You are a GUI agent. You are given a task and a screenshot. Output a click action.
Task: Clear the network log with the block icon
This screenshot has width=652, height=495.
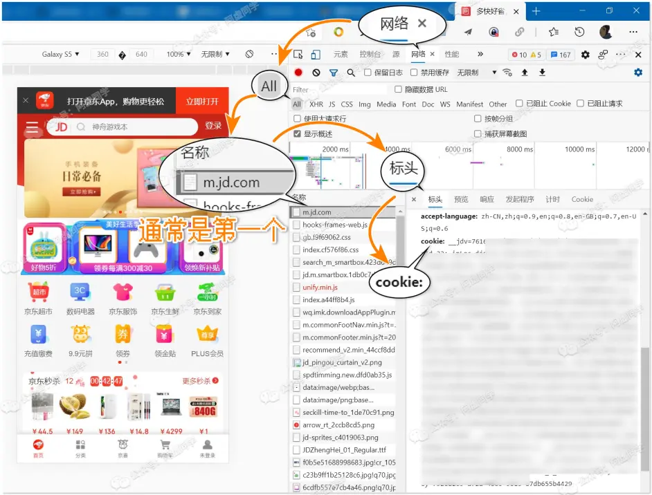pyautogui.click(x=316, y=73)
